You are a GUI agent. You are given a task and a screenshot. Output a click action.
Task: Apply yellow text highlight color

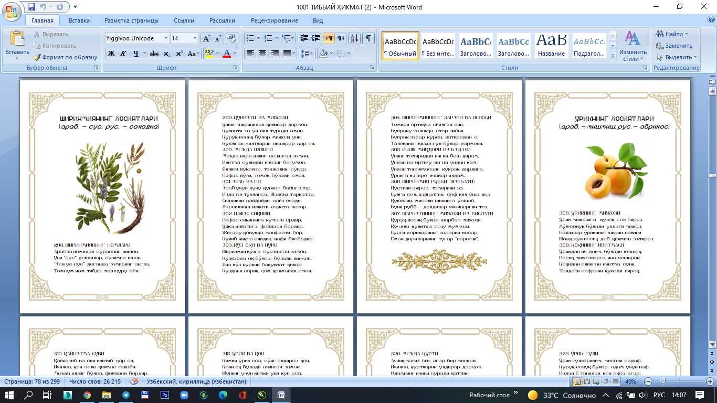tap(208, 54)
